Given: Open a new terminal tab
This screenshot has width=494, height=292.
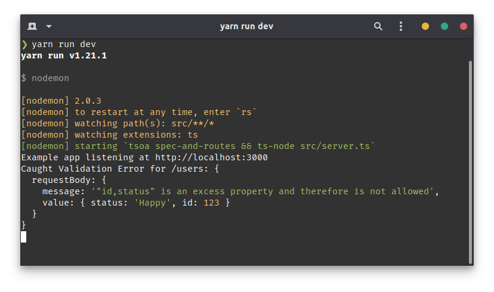Looking at the screenshot, I should coord(32,26).
